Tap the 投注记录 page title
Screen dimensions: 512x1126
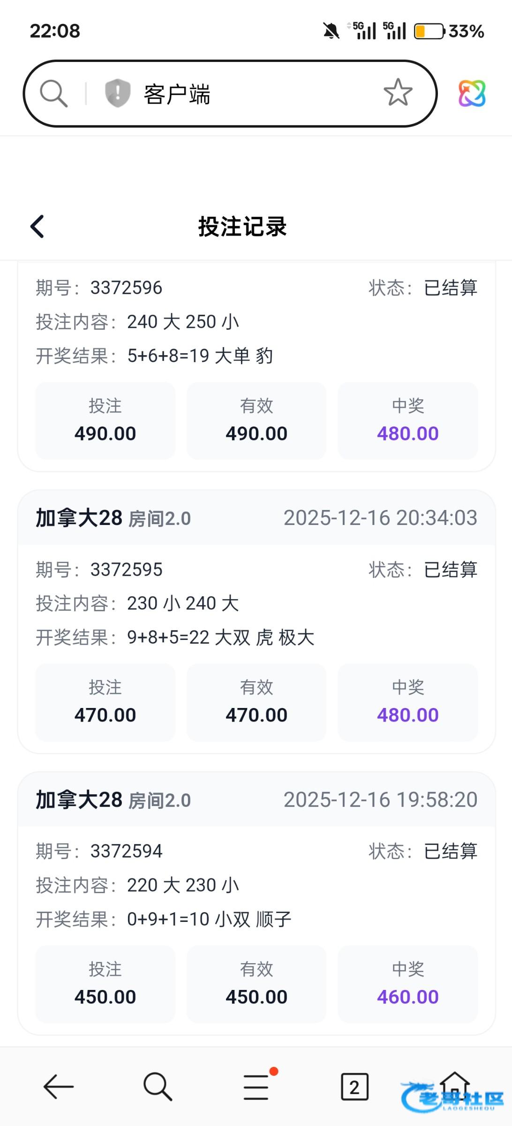(x=242, y=227)
